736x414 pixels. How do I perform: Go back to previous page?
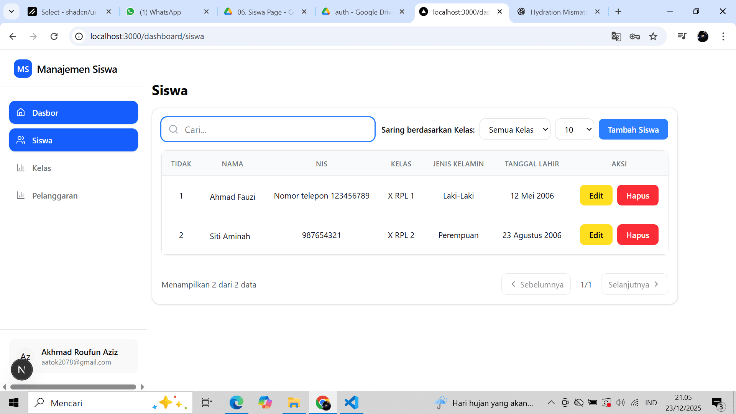pyautogui.click(x=13, y=36)
